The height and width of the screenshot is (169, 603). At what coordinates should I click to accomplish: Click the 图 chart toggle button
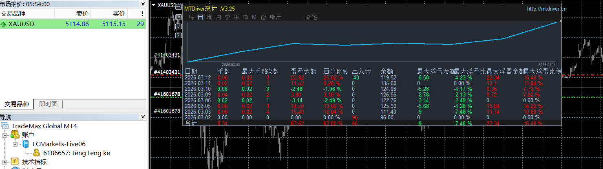click(178, 17)
